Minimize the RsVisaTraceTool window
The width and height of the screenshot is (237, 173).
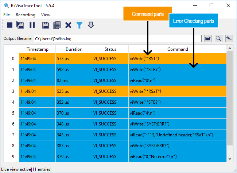click(x=195, y=5)
